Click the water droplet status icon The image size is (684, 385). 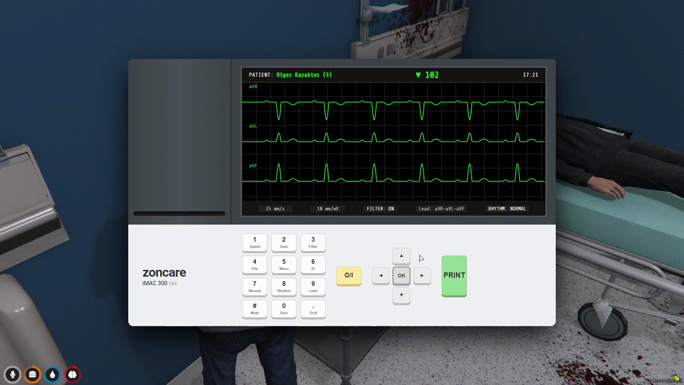[52, 374]
